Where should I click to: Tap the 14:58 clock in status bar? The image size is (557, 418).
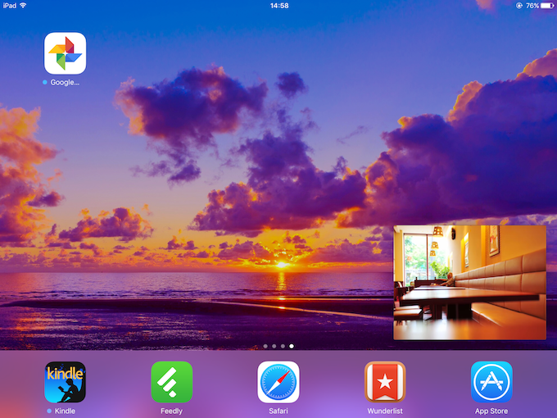click(x=279, y=6)
